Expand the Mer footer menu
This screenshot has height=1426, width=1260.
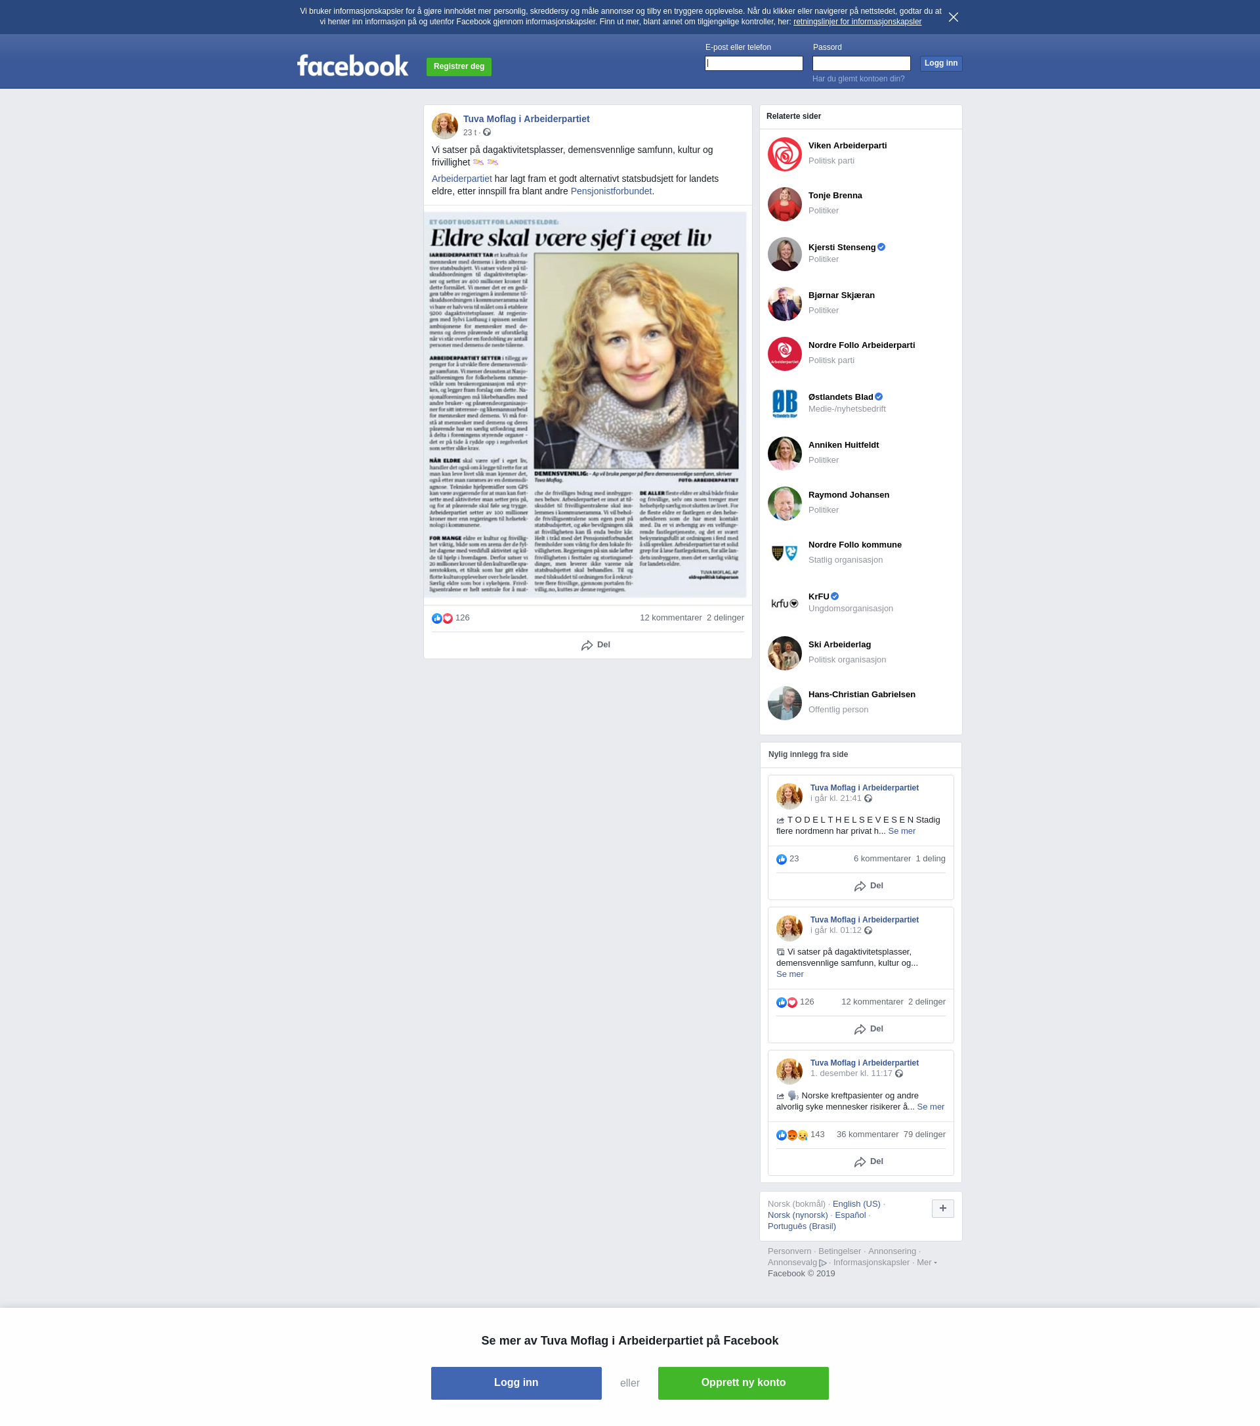click(926, 1262)
